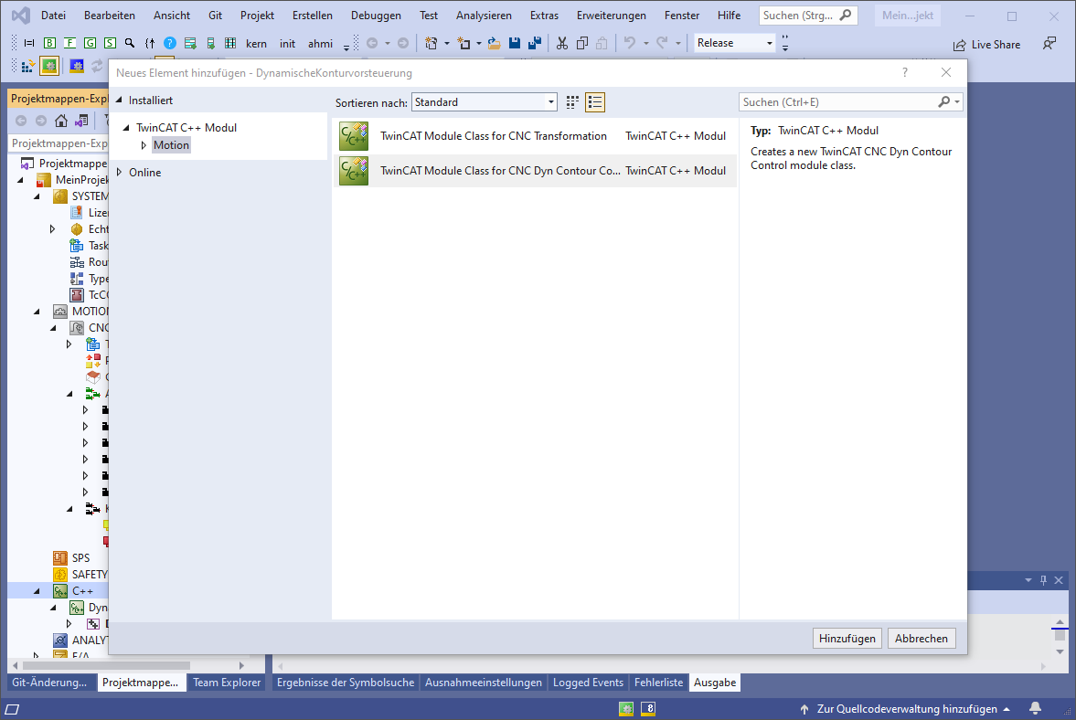The image size is (1076, 720).
Task: Save the current file with the disk icon
Action: (x=514, y=43)
